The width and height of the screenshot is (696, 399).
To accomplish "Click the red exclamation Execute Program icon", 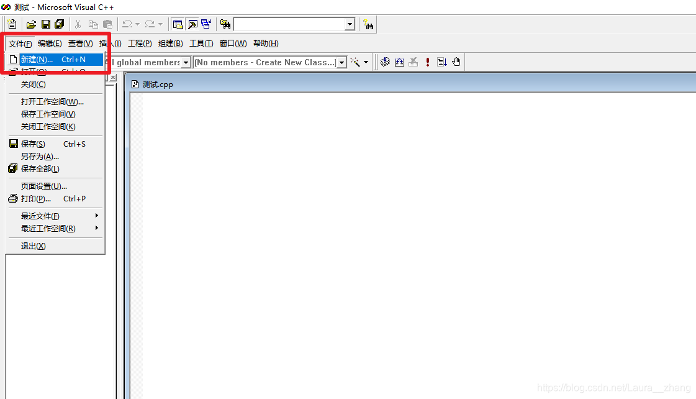I will [x=427, y=62].
